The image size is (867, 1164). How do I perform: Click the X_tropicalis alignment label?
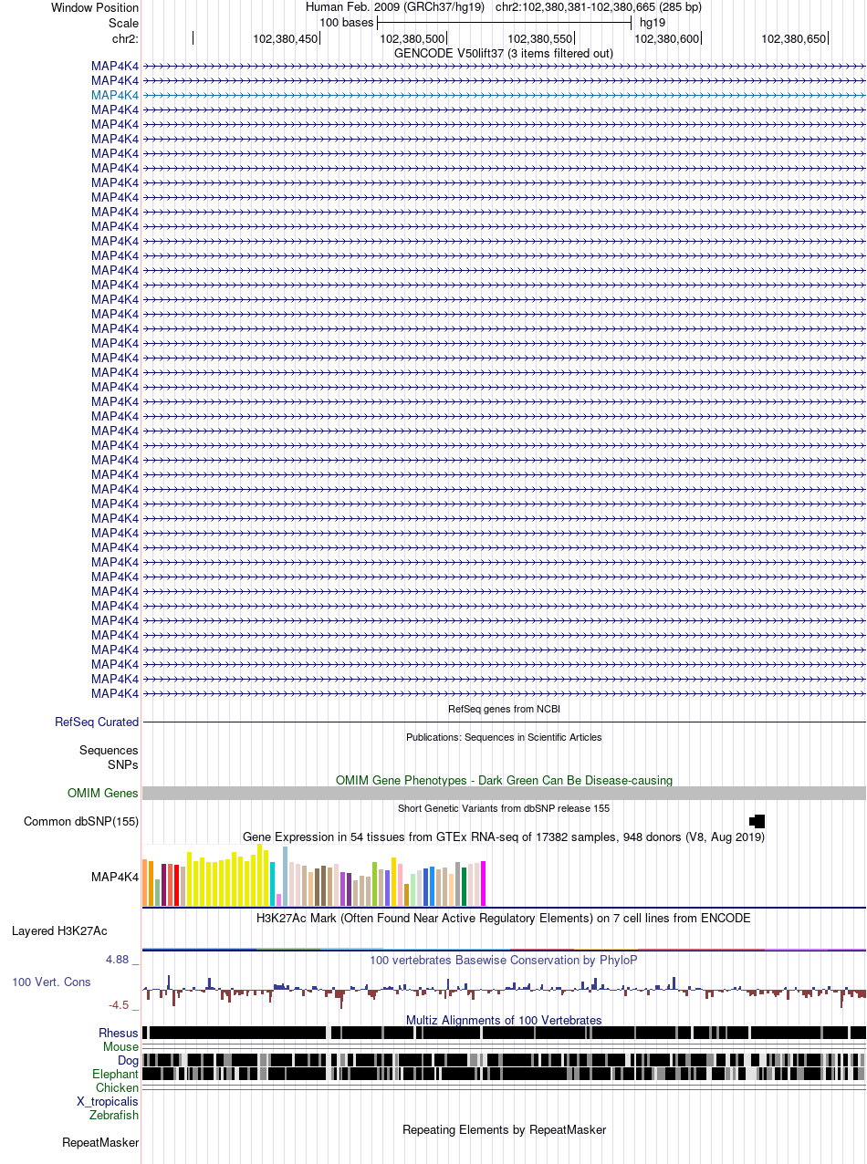tap(108, 1101)
